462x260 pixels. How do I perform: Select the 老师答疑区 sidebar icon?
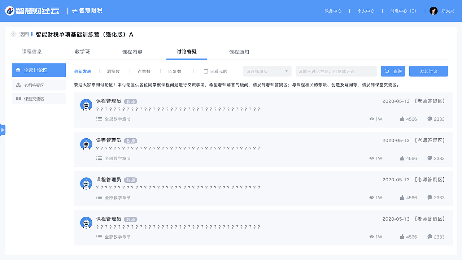click(18, 85)
